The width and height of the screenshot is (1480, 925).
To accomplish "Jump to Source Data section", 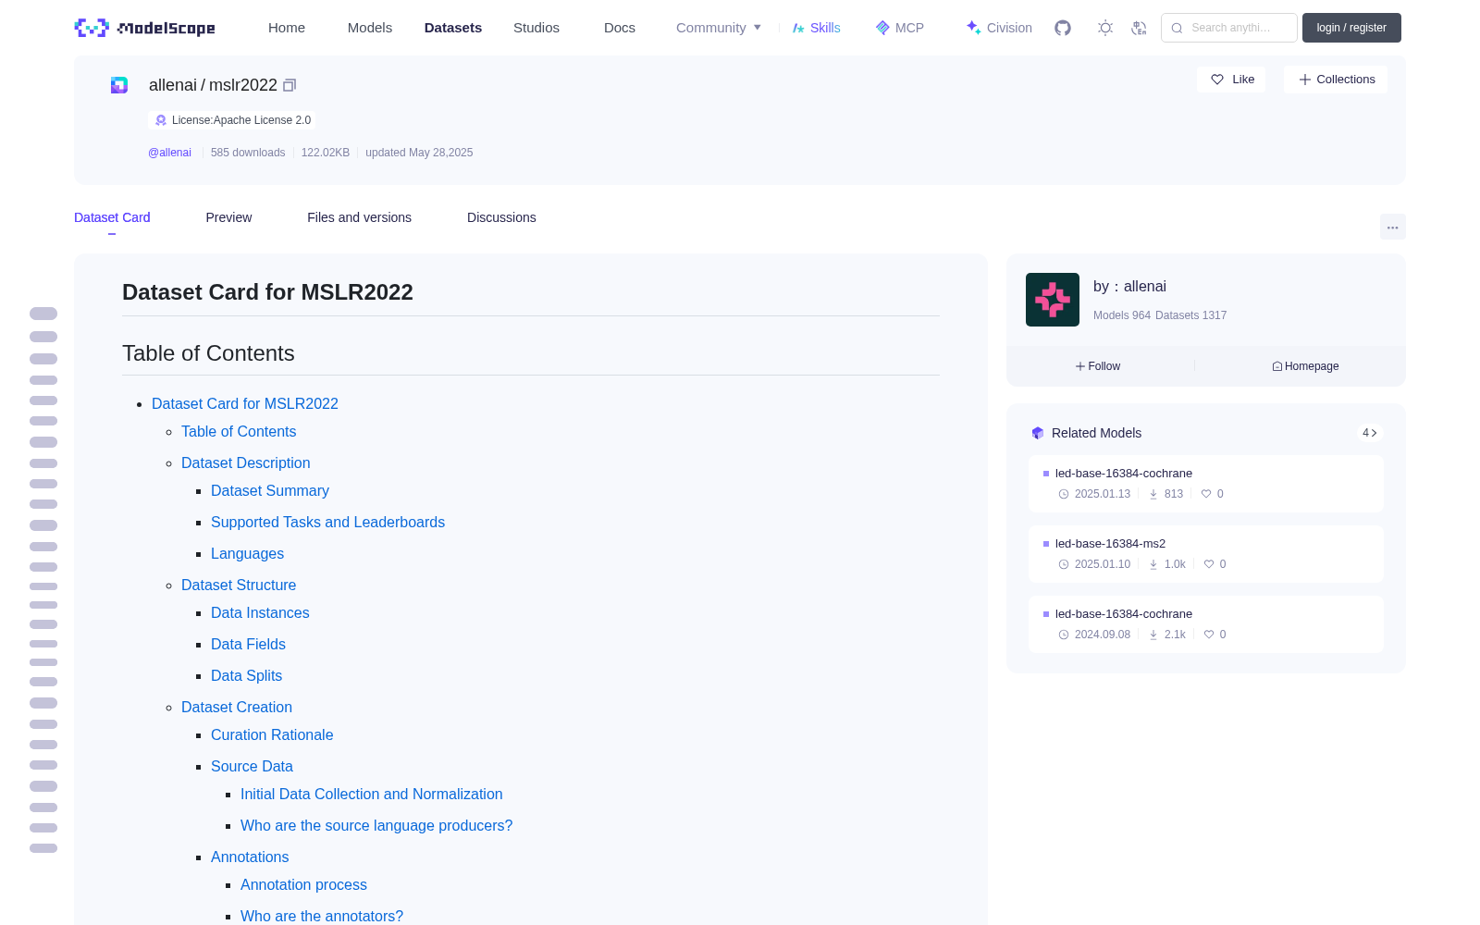I will click(x=252, y=766).
